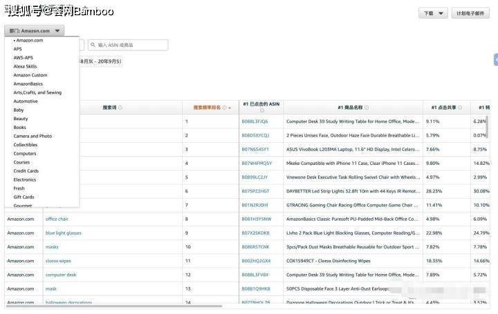Open ASIN B002HQ2GX4 in clorox wipes row

coord(256,261)
